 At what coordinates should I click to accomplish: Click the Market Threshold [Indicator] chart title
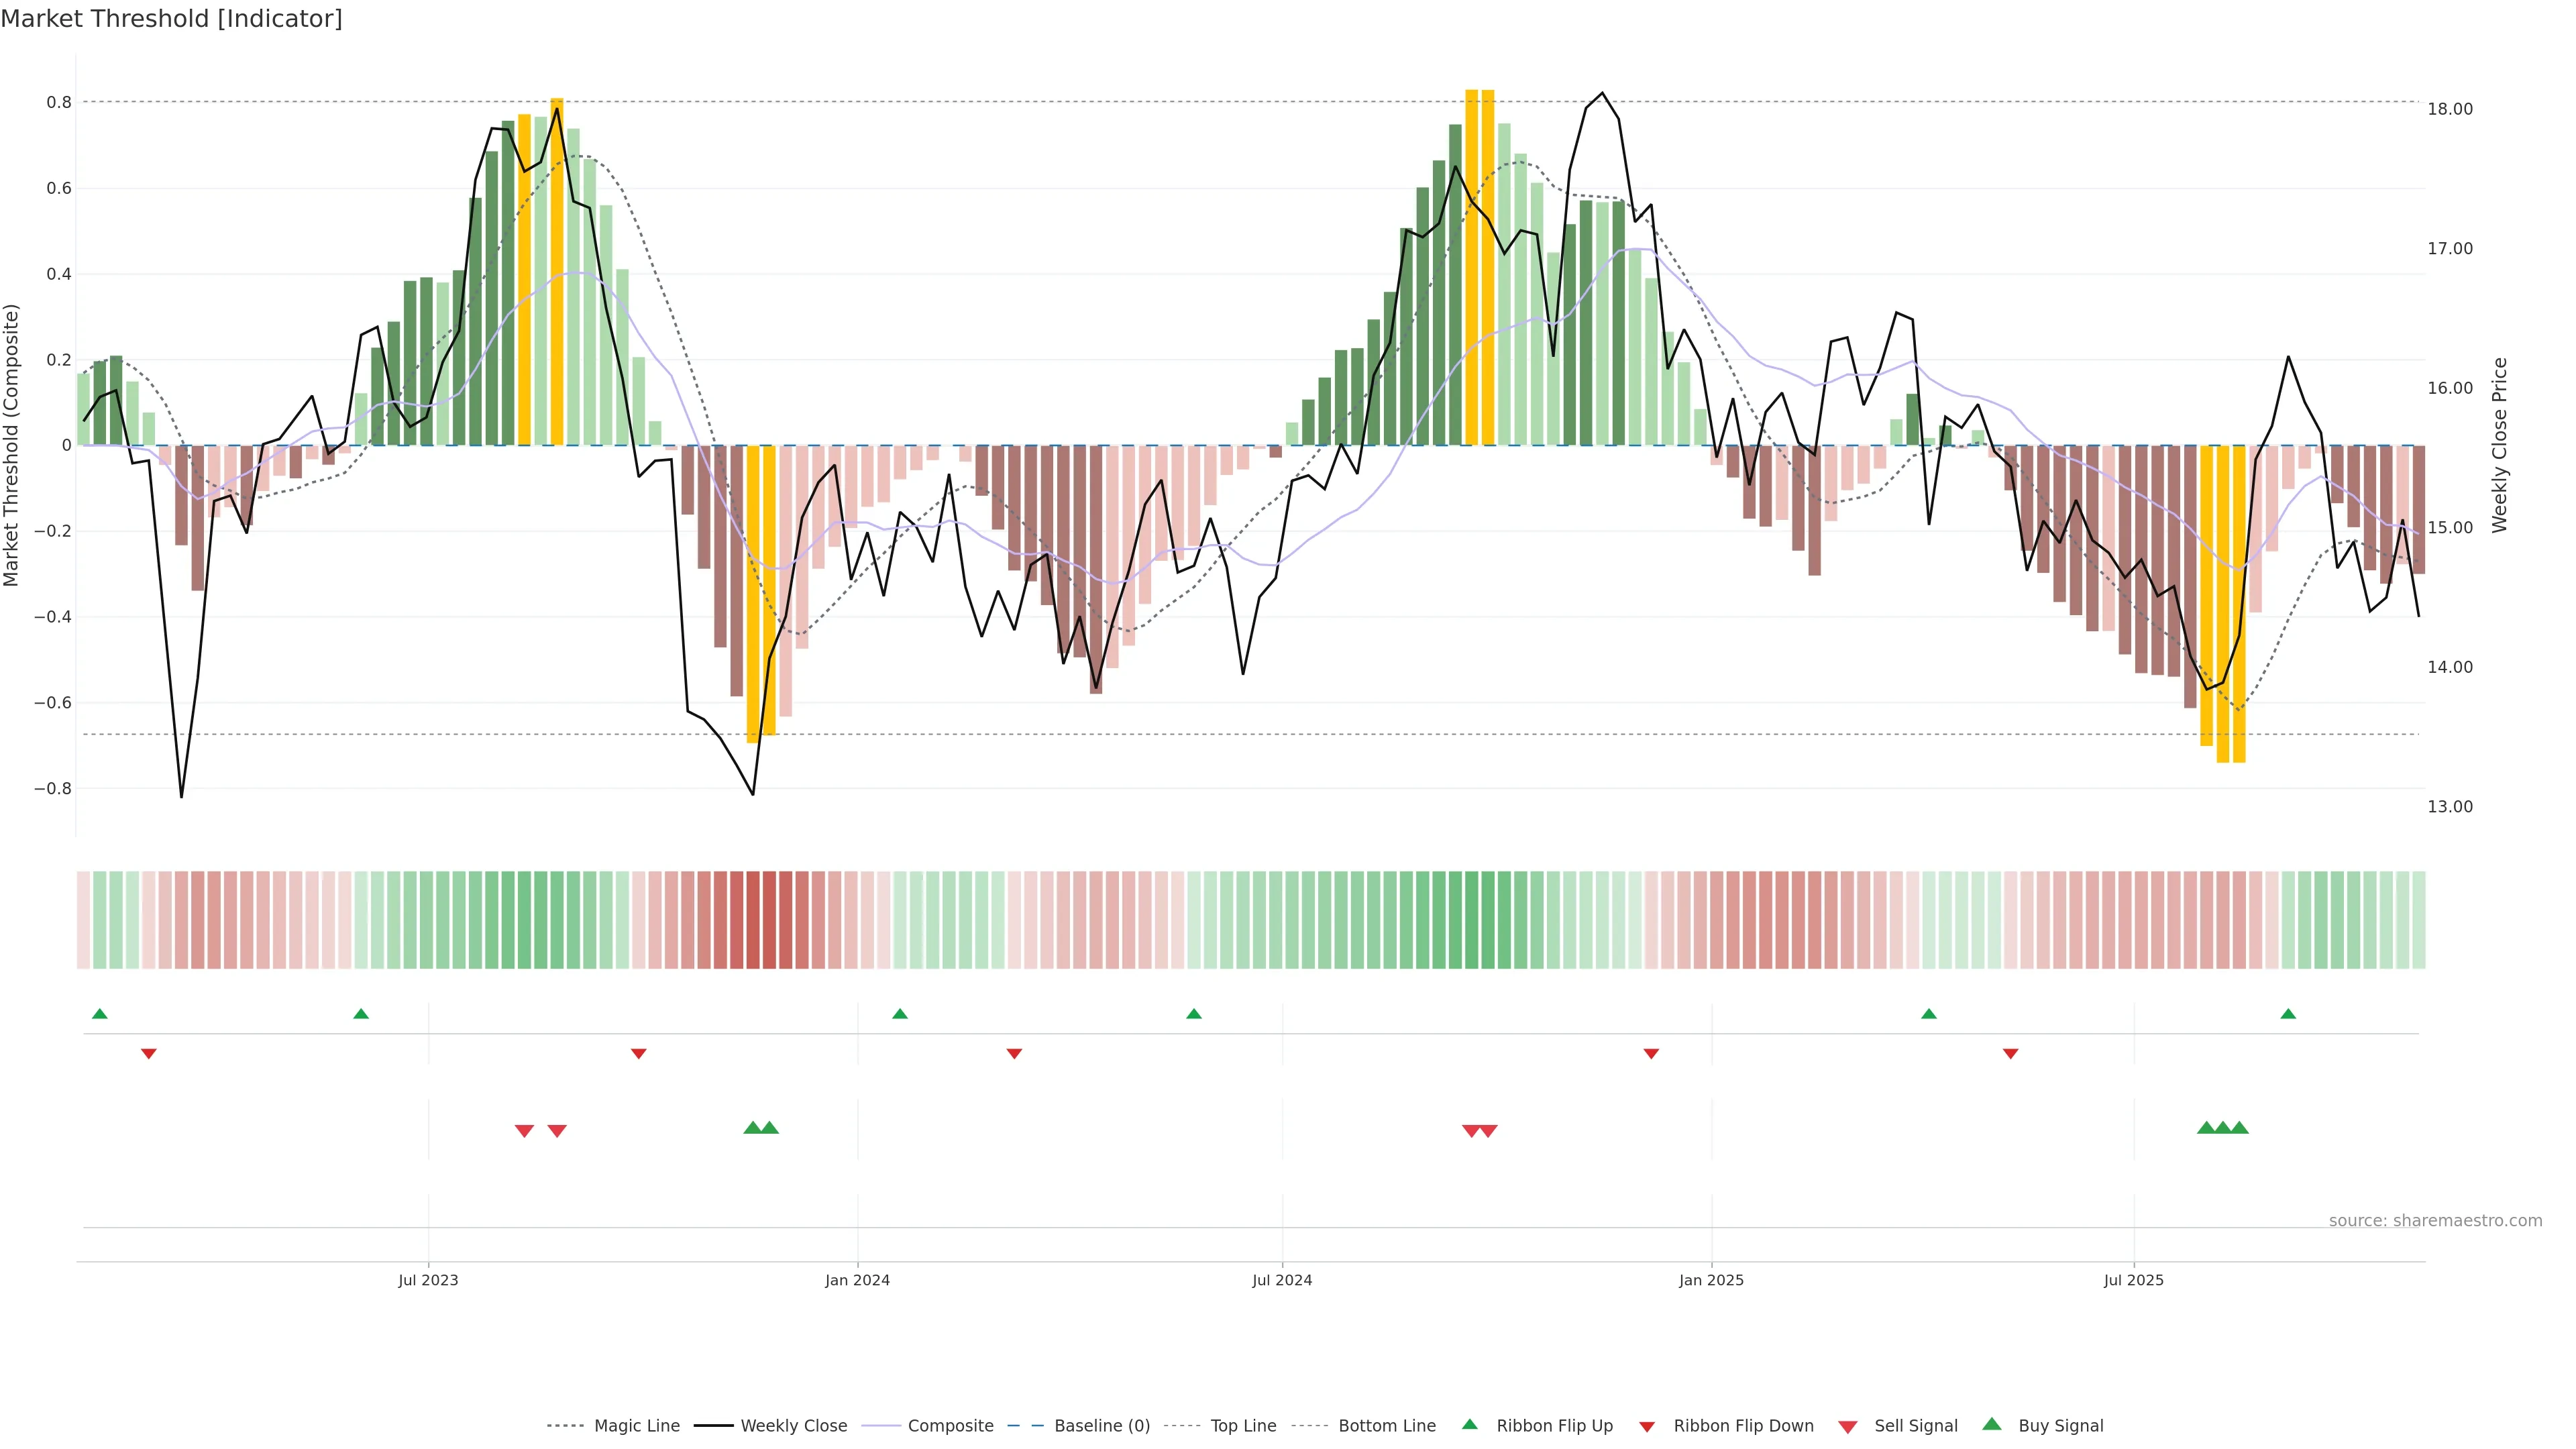pos(171,19)
